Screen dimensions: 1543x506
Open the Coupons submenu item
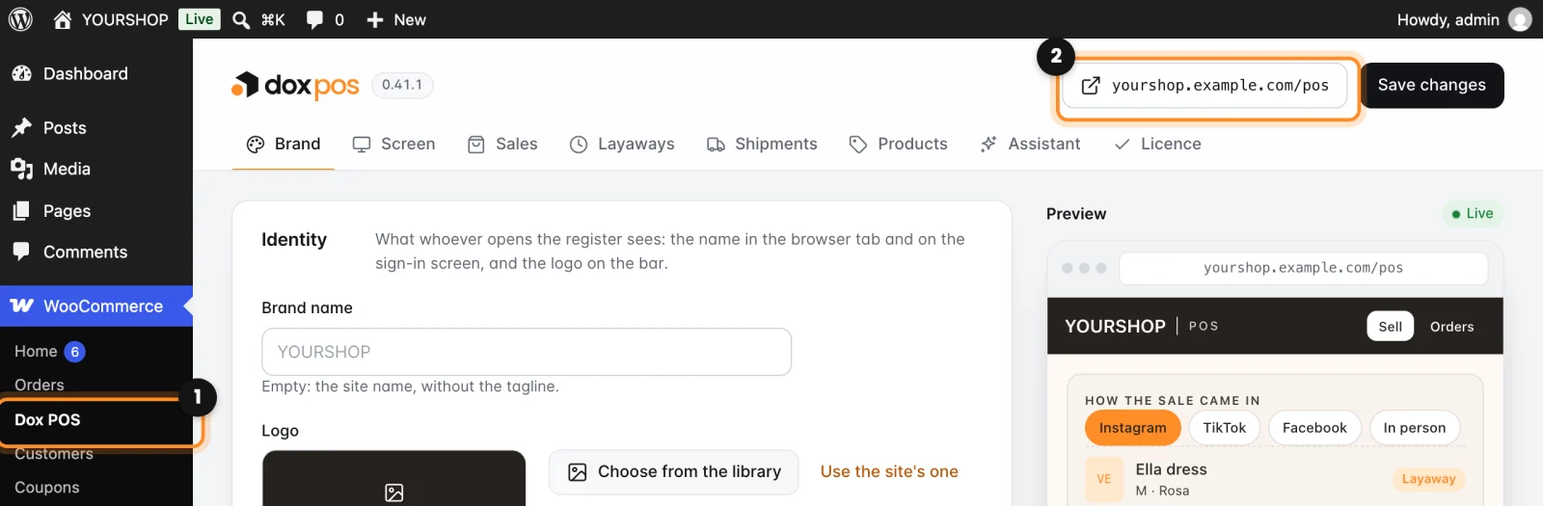tap(47, 487)
